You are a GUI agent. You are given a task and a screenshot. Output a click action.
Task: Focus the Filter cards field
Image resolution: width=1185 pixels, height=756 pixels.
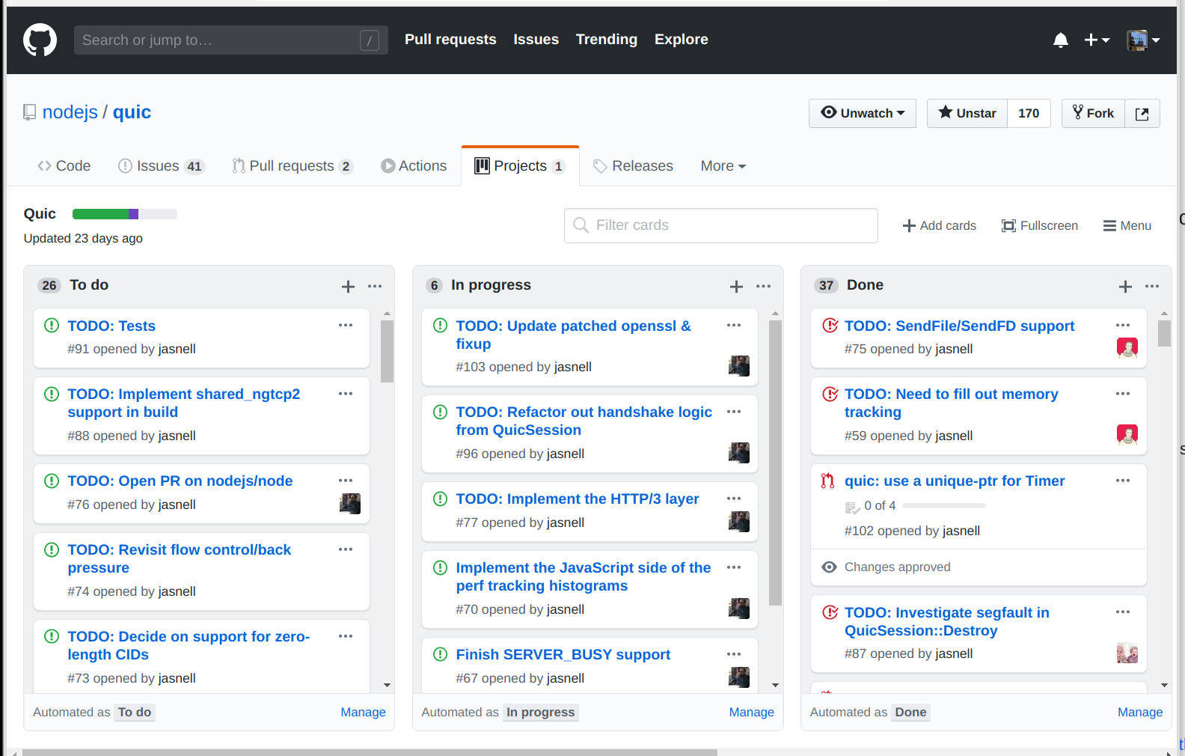tap(721, 225)
